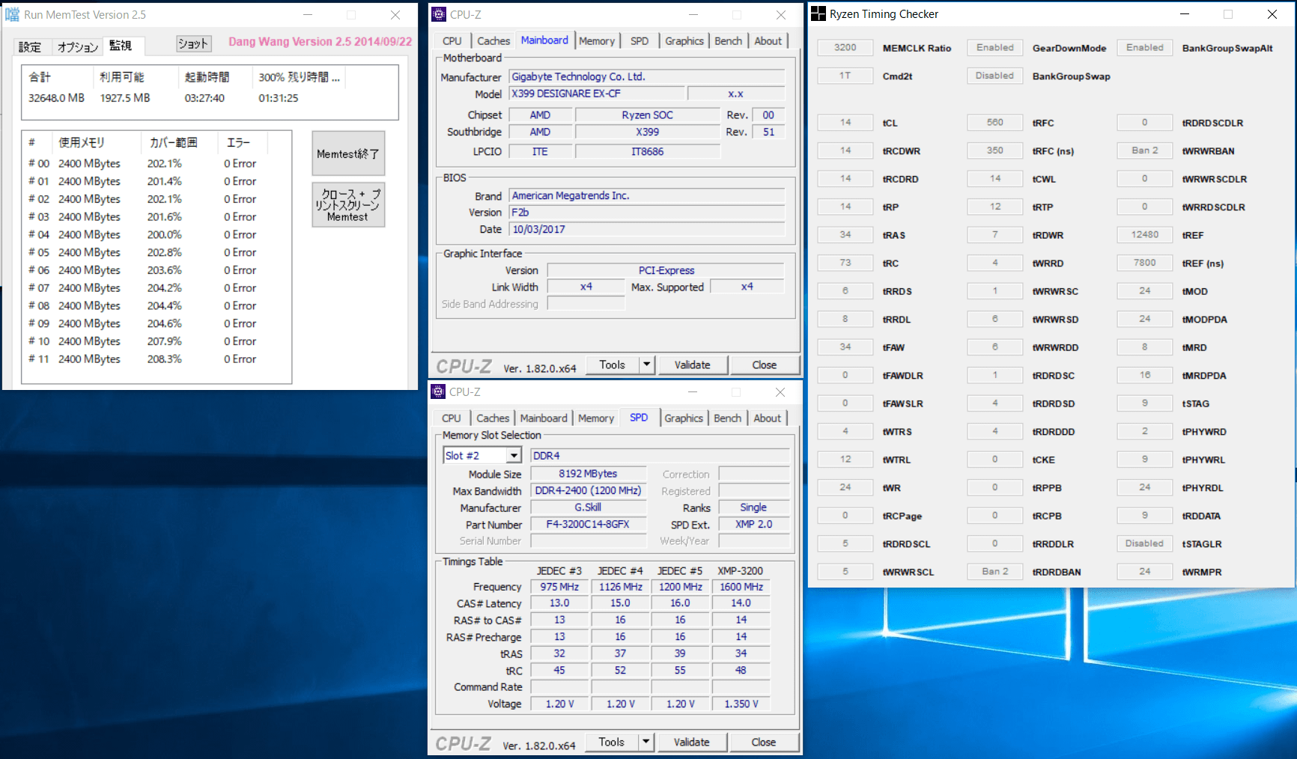The image size is (1297, 759).
Task: Click the tCL value field
Action: pos(845,122)
